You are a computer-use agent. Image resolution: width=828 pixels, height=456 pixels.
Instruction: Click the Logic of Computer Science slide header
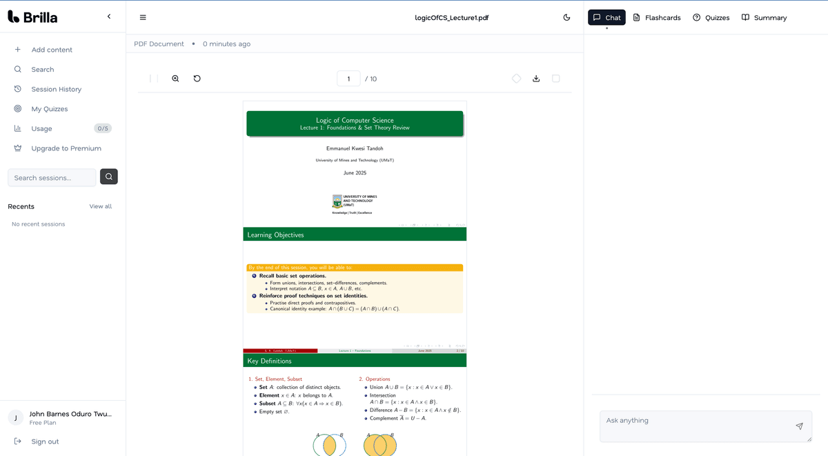[x=355, y=123]
